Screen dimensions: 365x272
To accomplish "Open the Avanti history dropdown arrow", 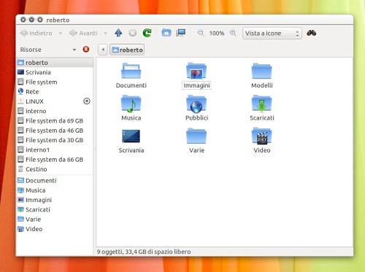I will pyautogui.click(x=106, y=33).
